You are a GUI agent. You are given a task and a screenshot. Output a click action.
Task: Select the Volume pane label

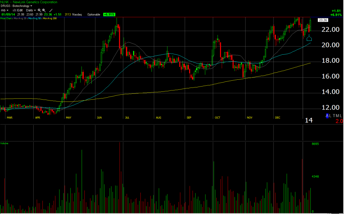(4, 143)
